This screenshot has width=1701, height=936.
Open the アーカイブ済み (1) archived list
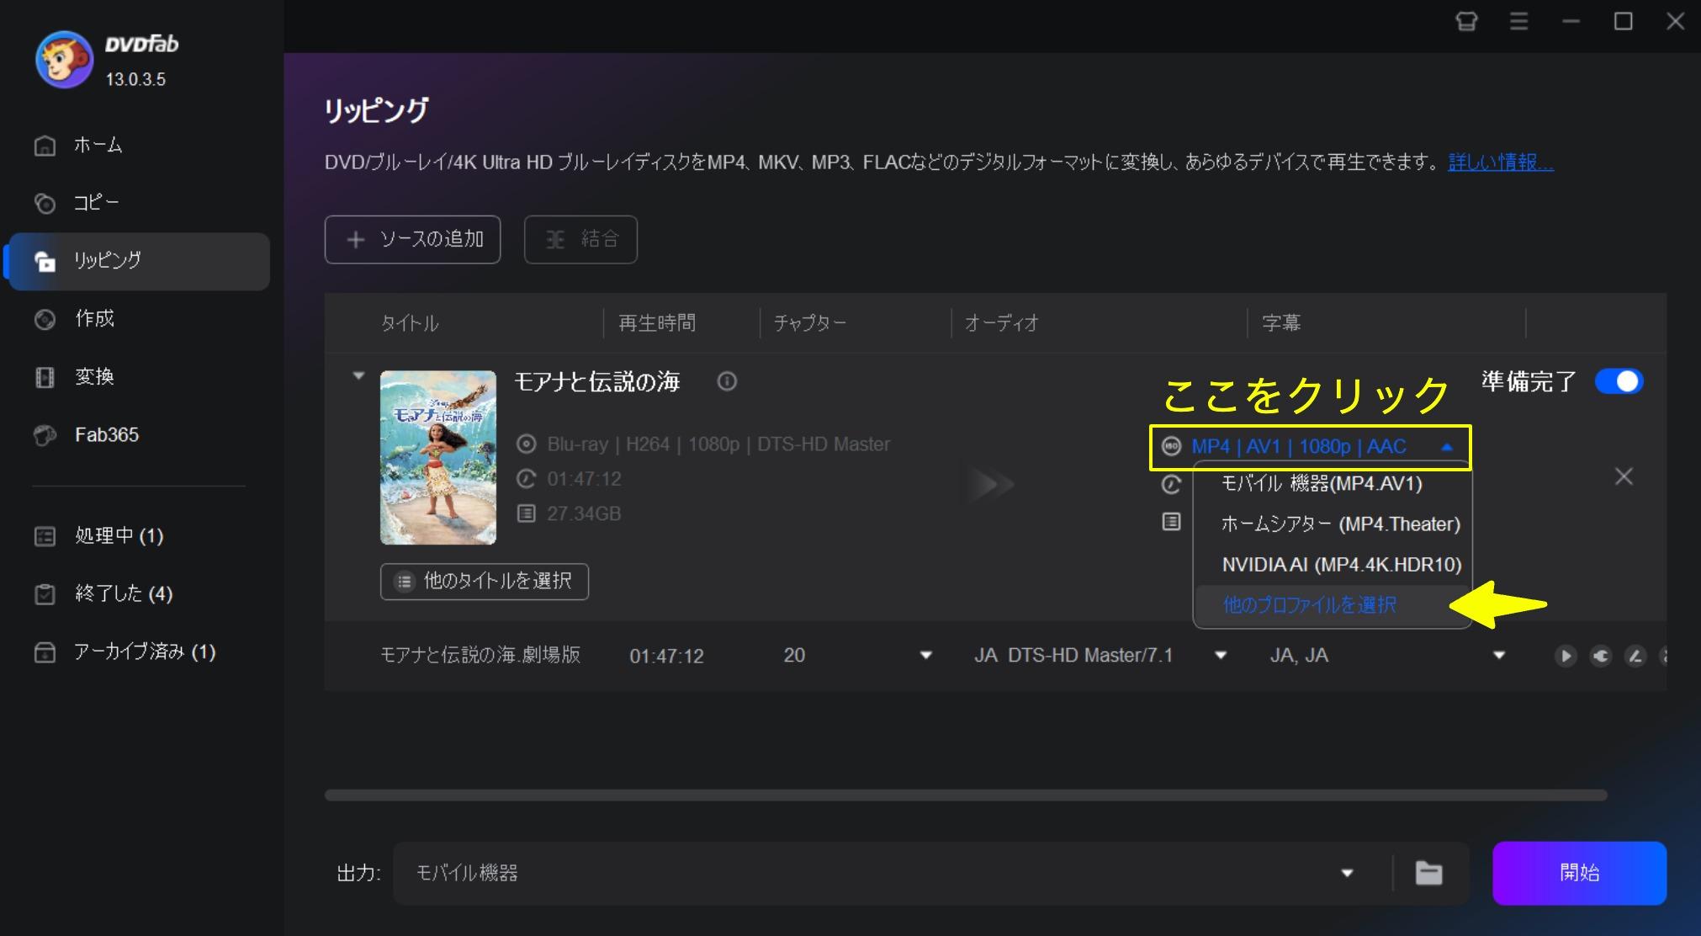click(145, 652)
